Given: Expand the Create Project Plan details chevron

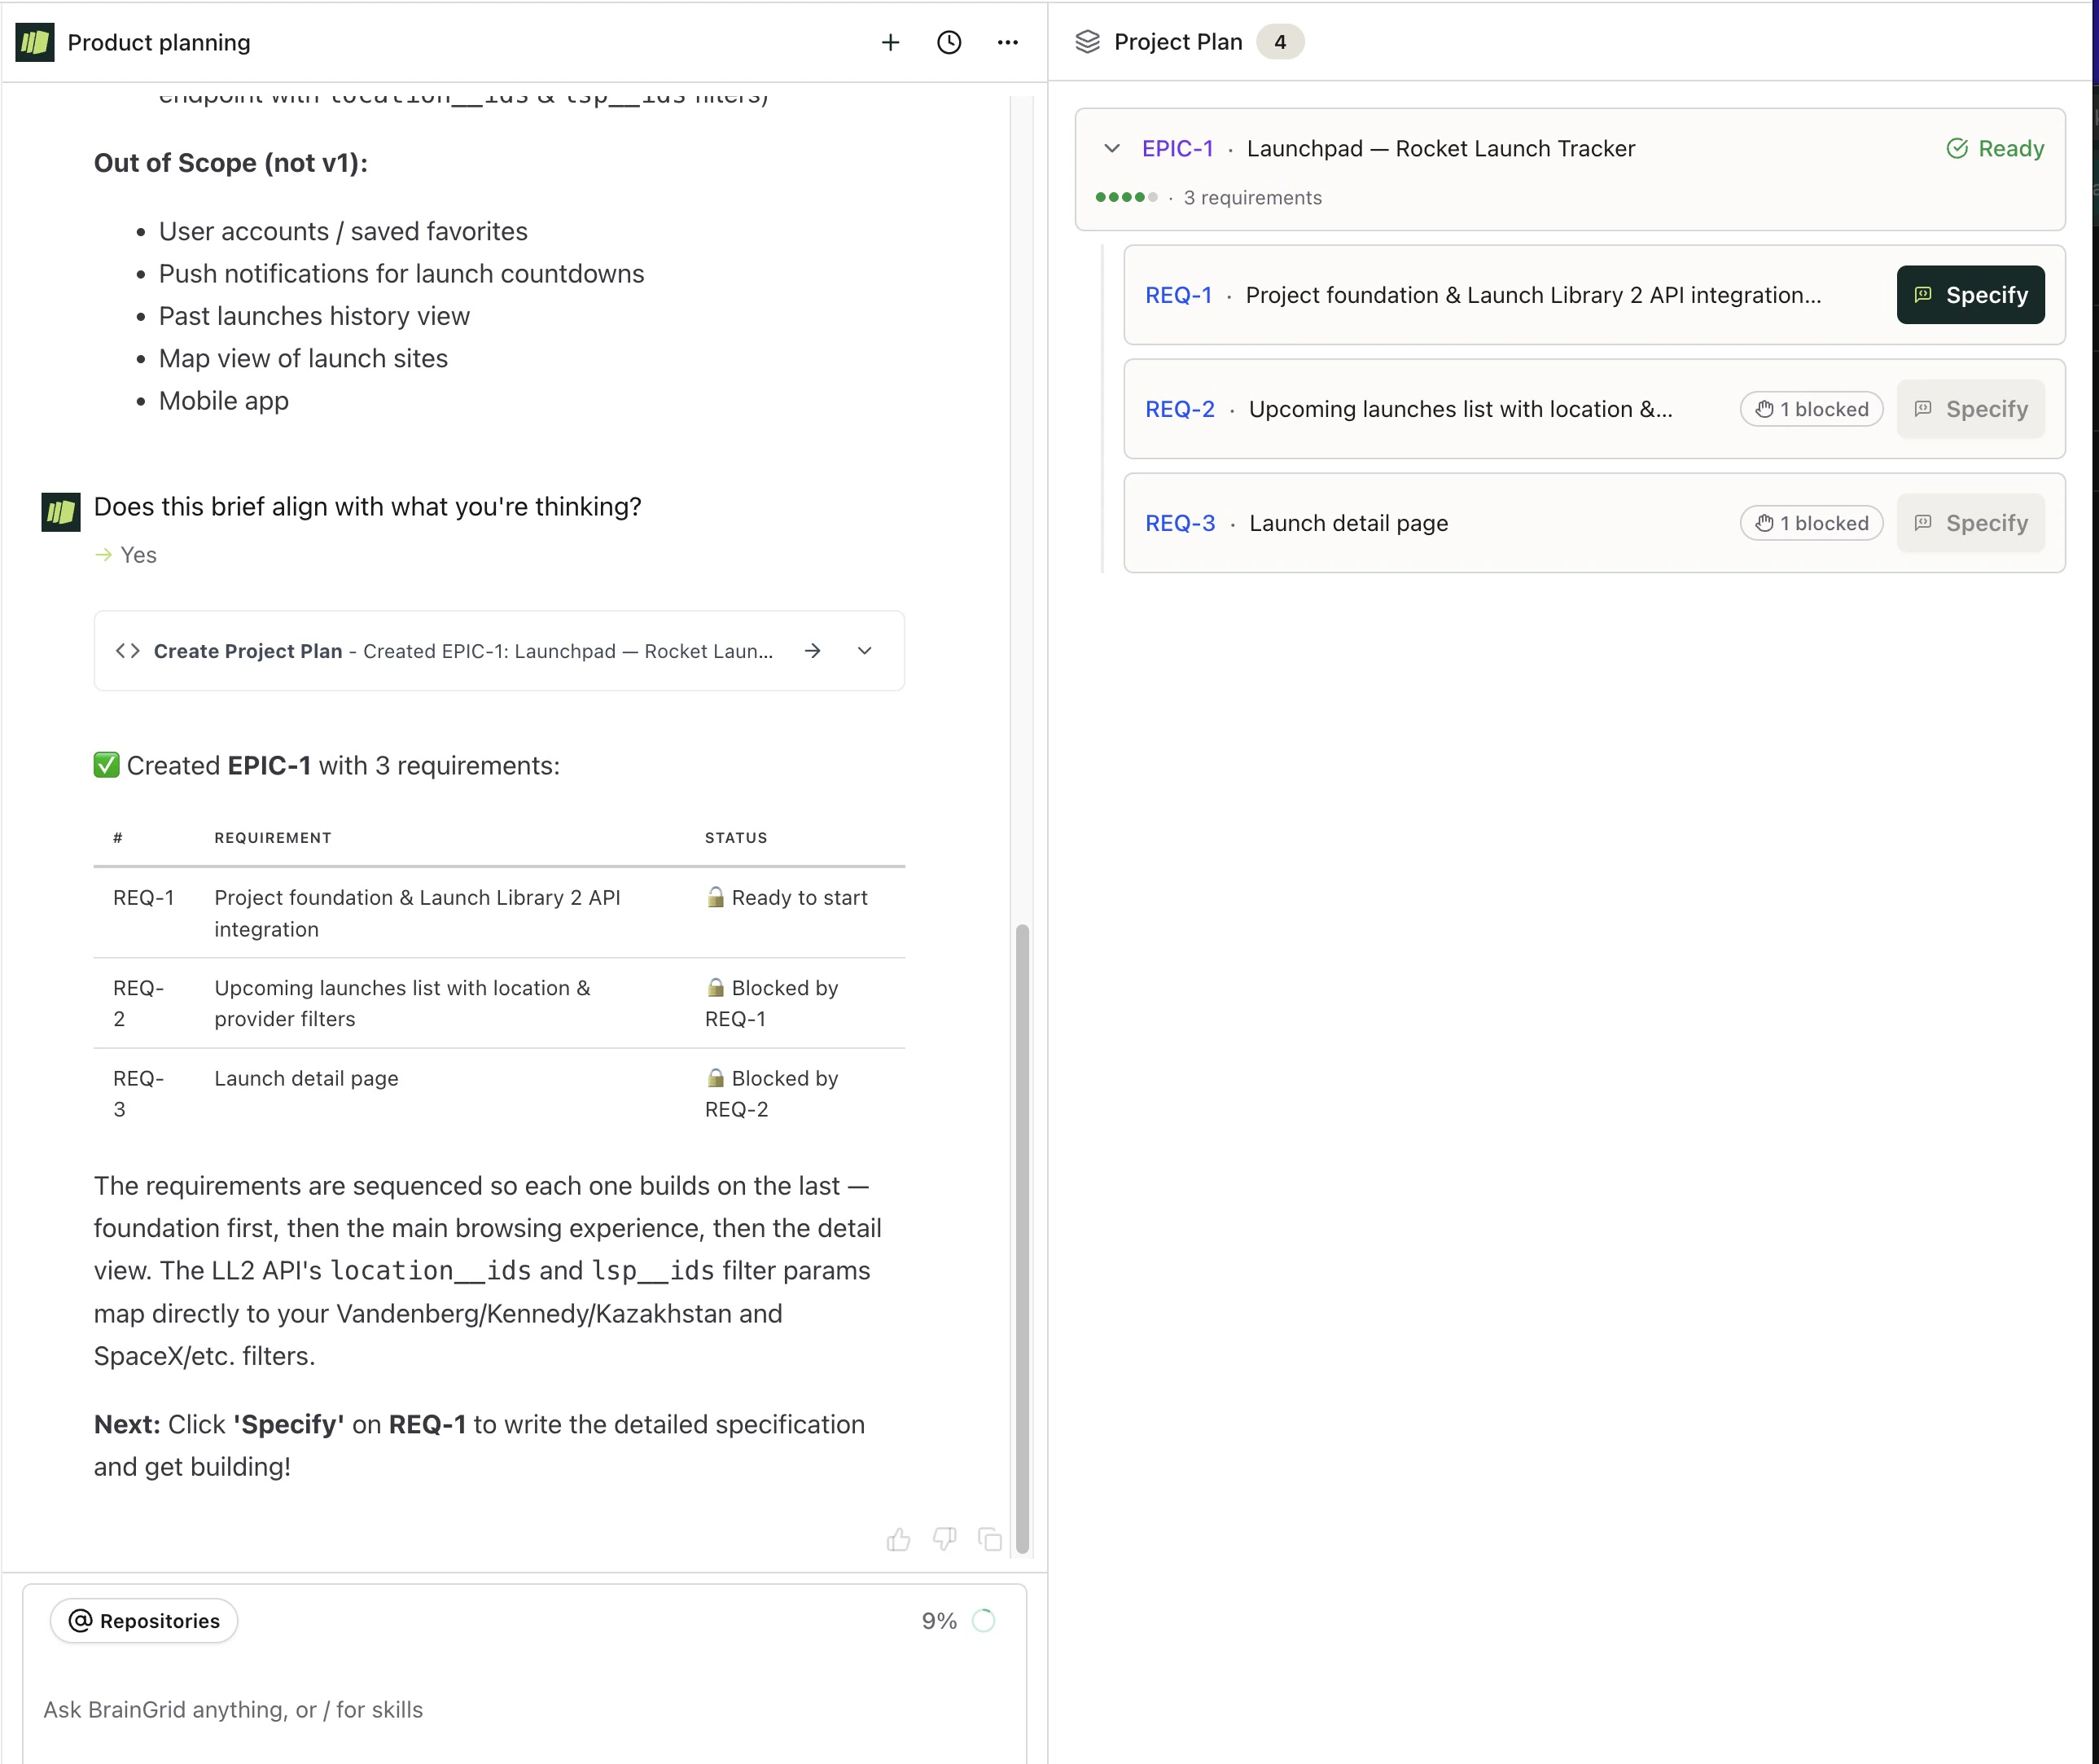Looking at the screenshot, I should 864,650.
